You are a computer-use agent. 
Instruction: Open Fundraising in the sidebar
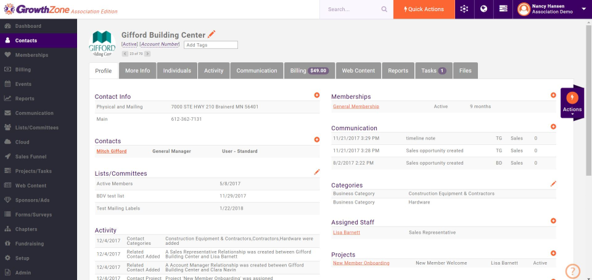click(38, 244)
